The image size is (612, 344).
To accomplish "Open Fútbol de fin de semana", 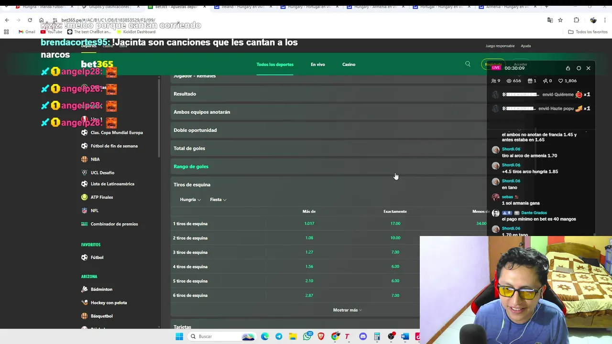I will pyautogui.click(x=114, y=146).
